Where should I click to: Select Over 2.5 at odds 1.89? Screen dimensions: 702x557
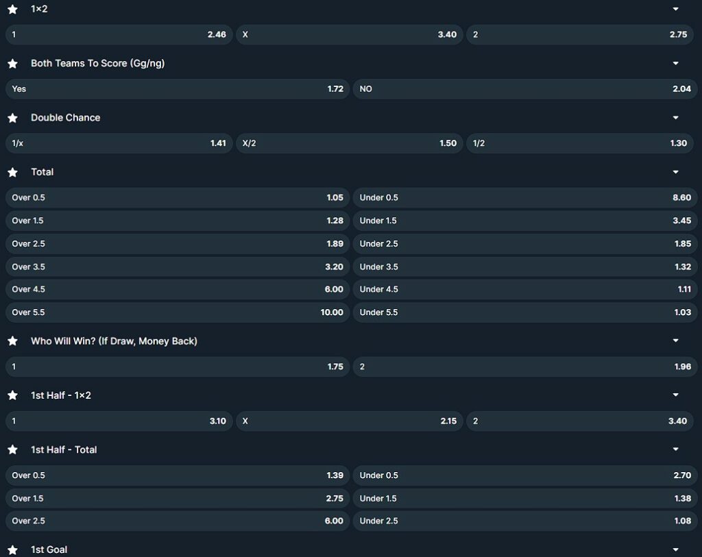(x=178, y=243)
